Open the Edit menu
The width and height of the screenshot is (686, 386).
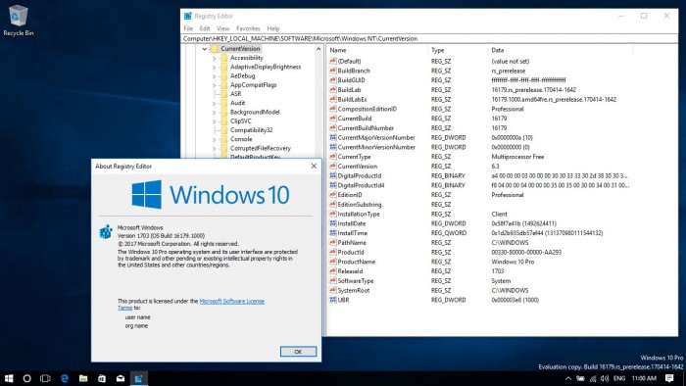[x=205, y=28]
